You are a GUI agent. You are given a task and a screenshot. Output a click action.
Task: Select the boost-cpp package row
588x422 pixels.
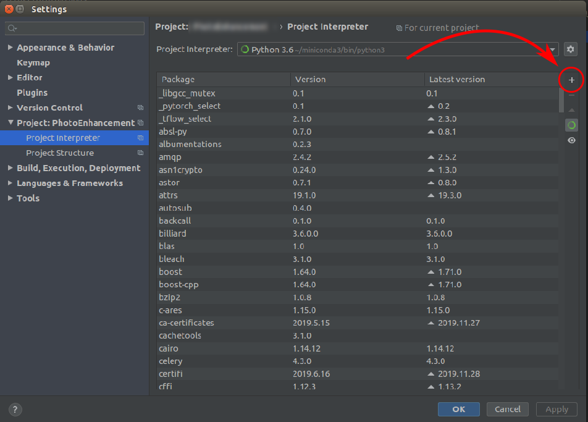(x=358, y=285)
